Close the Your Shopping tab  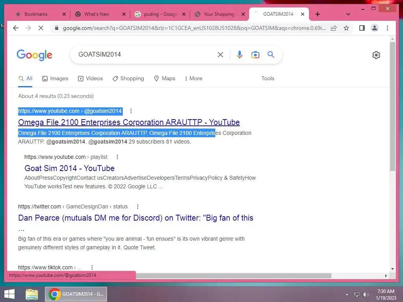(243, 14)
